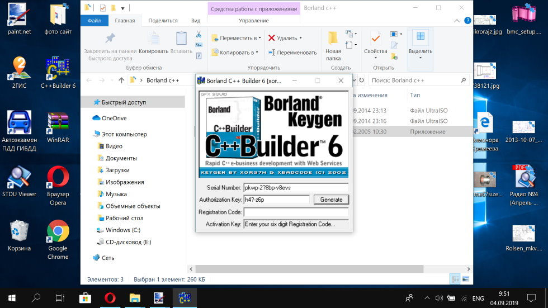Click Копировать icon in the ribbon

(153, 42)
